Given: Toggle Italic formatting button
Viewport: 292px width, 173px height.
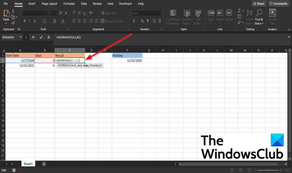Looking at the screenshot, I should [x=30, y=21].
